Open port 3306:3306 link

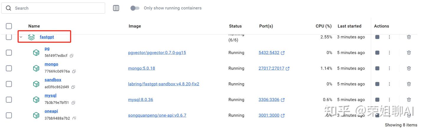tap(272, 99)
